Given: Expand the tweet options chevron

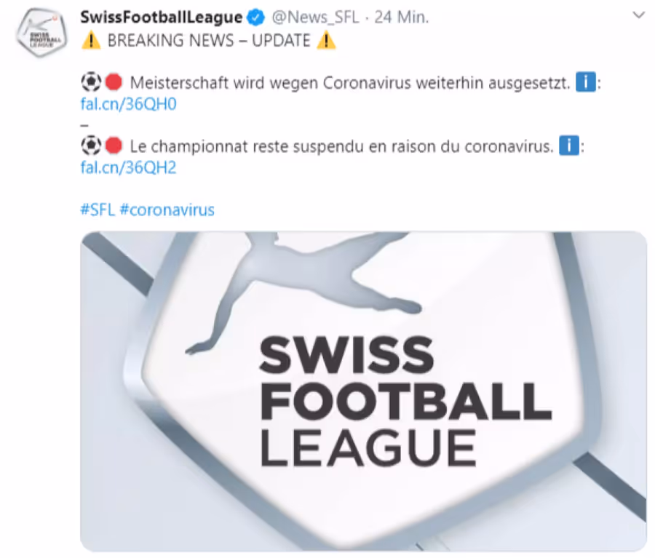Looking at the screenshot, I should [x=639, y=15].
